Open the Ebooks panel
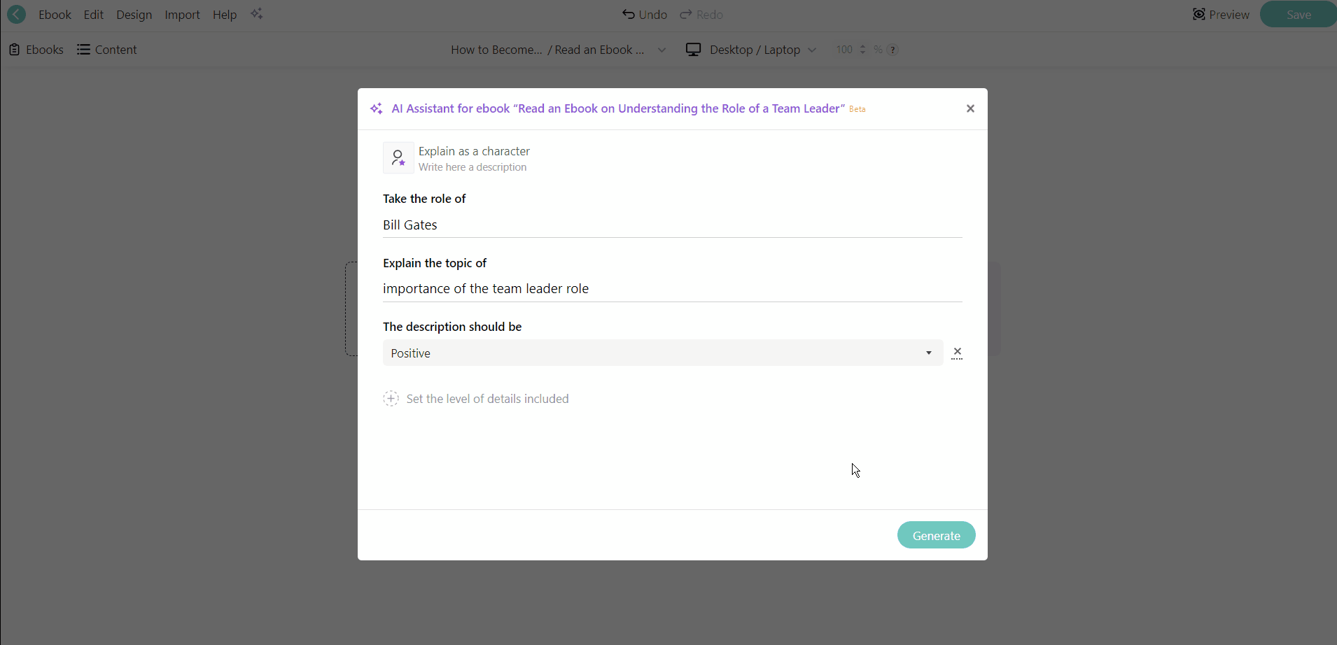The width and height of the screenshot is (1337, 645). [x=36, y=50]
